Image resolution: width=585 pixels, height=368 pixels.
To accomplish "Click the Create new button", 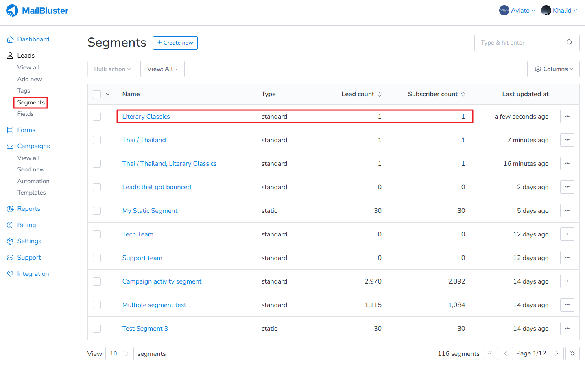I will tap(175, 43).
